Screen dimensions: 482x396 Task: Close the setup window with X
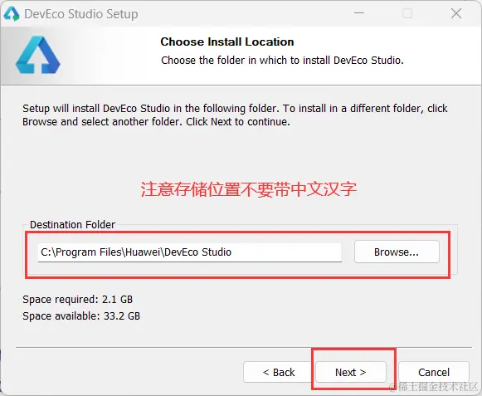(456, 13)
